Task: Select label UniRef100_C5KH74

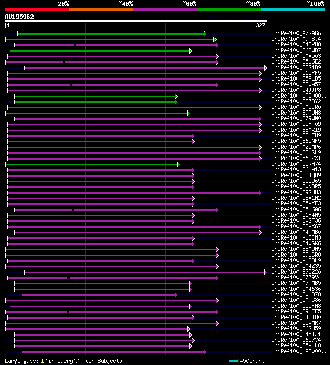Action: coord(296,164)
